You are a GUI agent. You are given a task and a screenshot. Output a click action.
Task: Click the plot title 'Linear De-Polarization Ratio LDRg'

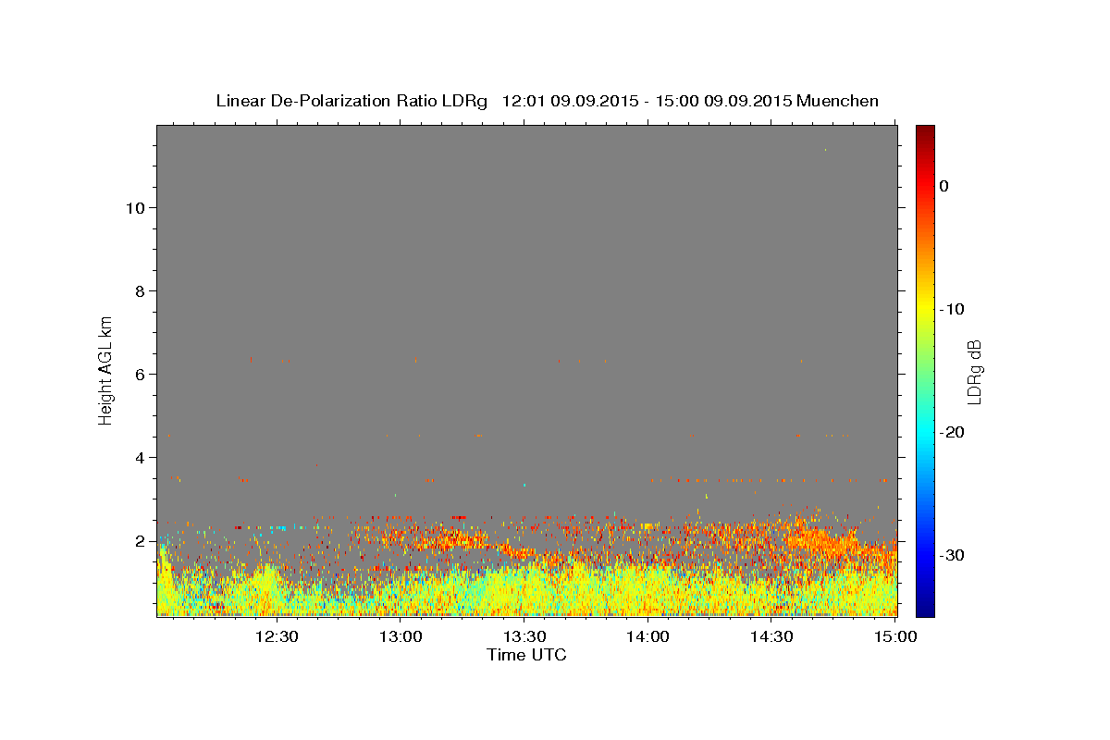coord(351,101)
